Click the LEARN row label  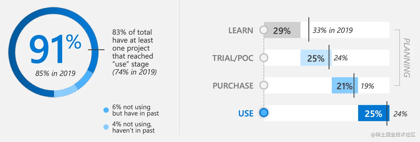[241, 30]
